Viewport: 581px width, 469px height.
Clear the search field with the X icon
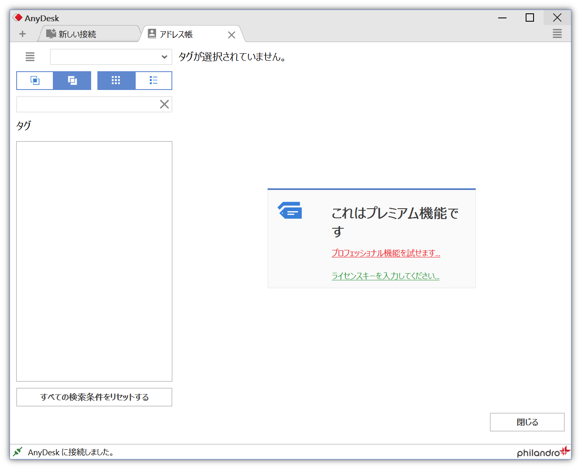[164, 104]
